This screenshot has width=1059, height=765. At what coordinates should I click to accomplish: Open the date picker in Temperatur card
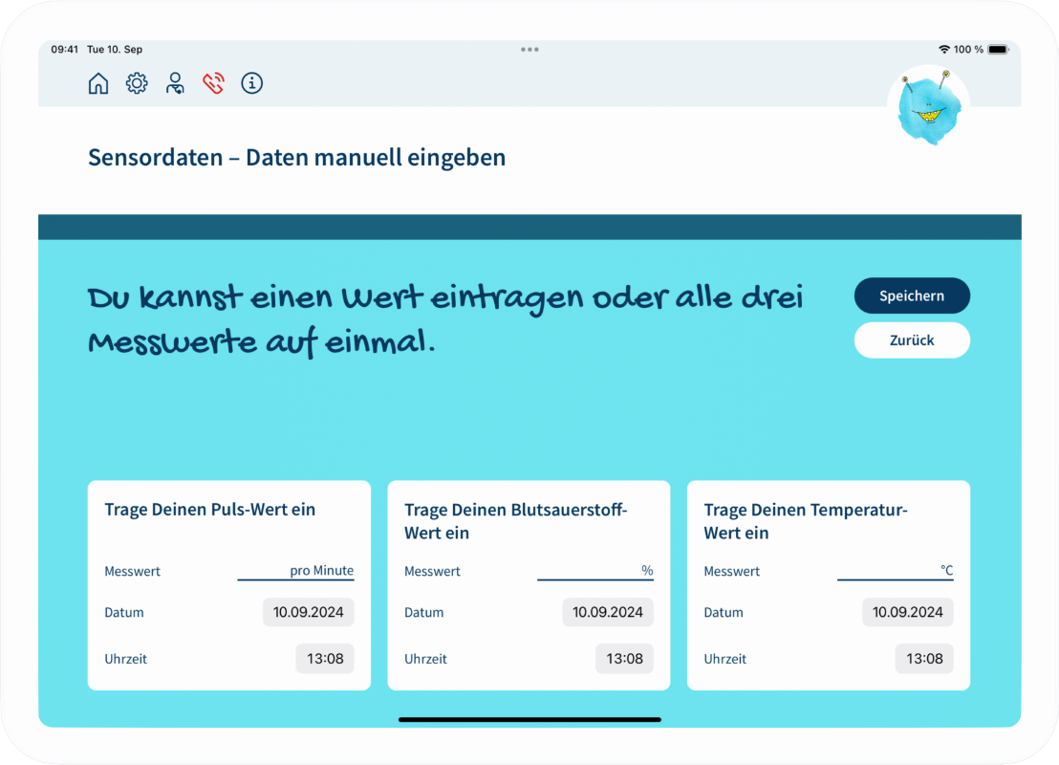point(907,613)
